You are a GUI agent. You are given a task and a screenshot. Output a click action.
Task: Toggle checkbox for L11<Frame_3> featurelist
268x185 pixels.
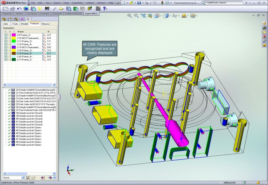[6, 41]
